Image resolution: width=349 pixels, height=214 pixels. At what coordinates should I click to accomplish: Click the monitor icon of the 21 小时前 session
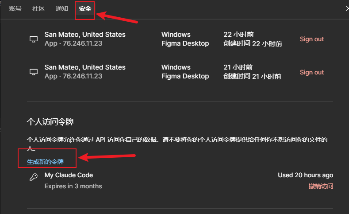coord(34,72)
